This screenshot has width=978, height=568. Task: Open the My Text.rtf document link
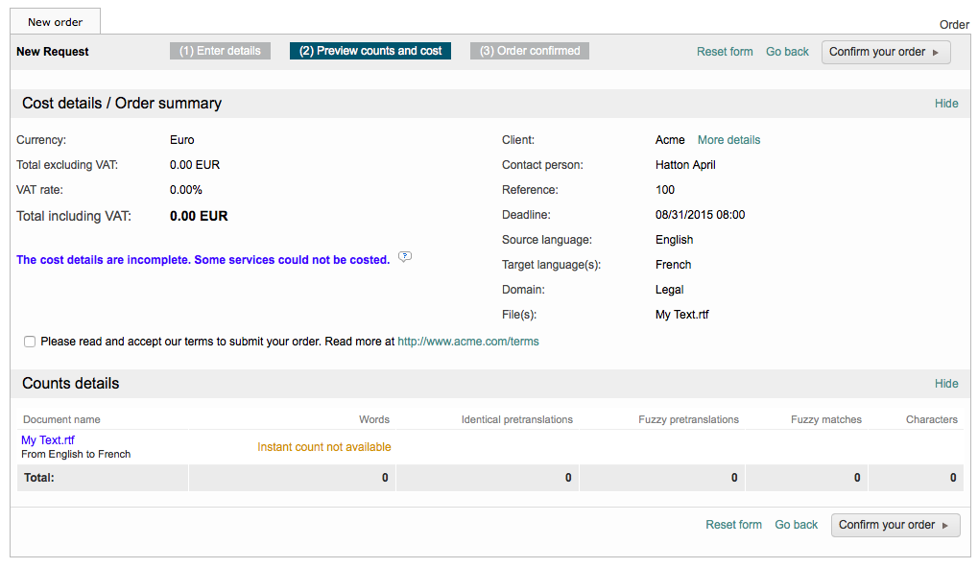[48, 440]
